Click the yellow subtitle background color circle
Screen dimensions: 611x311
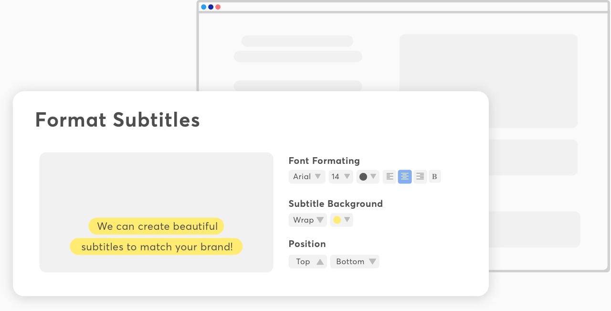337,220
